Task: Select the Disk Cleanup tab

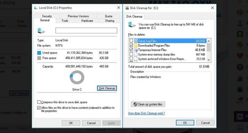Action: tap(134, 17)
